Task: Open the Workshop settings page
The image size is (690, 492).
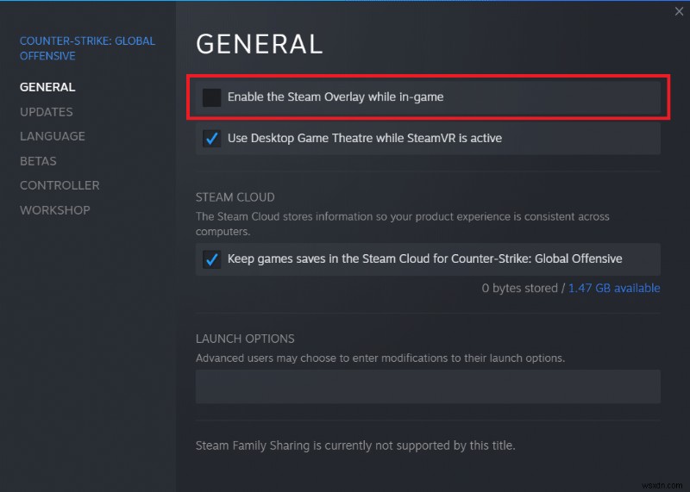Action: [x=55, y=210]
